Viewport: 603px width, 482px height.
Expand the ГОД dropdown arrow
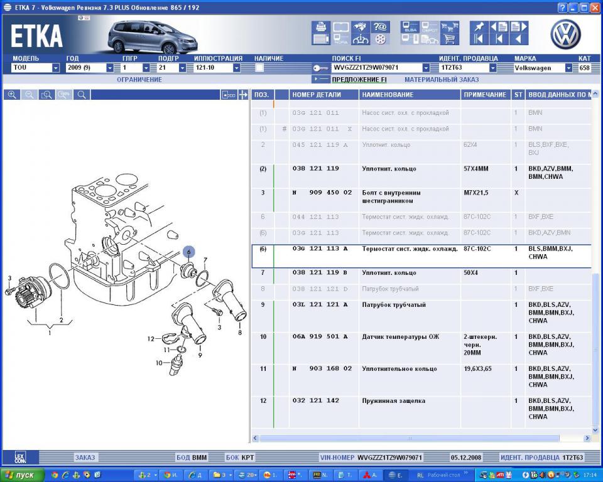pos(110,68)
